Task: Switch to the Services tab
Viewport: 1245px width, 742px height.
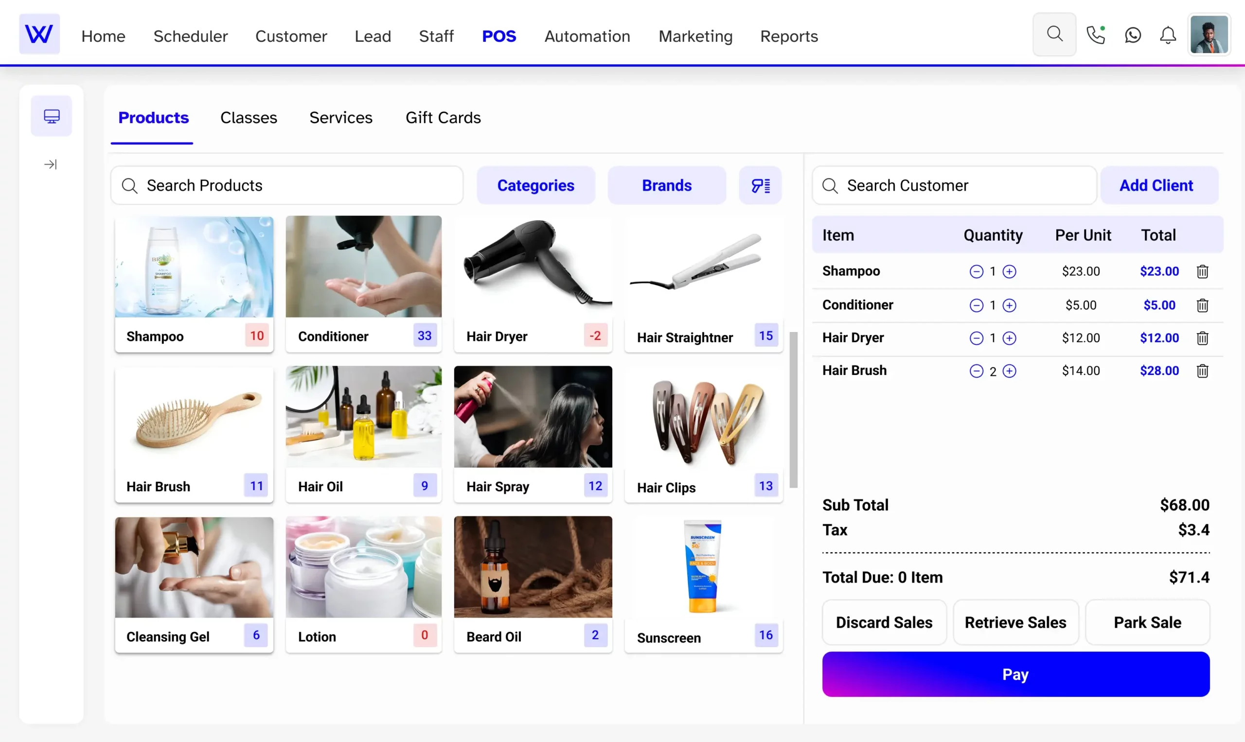Action: [x=340, y=118]
